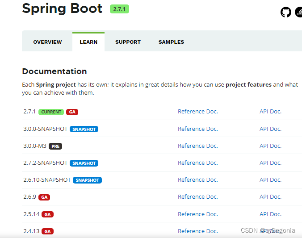Viewport: 302px width, 238px height.
Task: Click the "2.4.13" version text
Action: 31,231
